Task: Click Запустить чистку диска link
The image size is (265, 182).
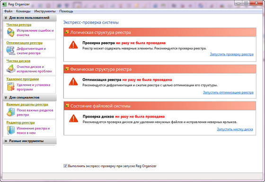Action: [235, 129]
